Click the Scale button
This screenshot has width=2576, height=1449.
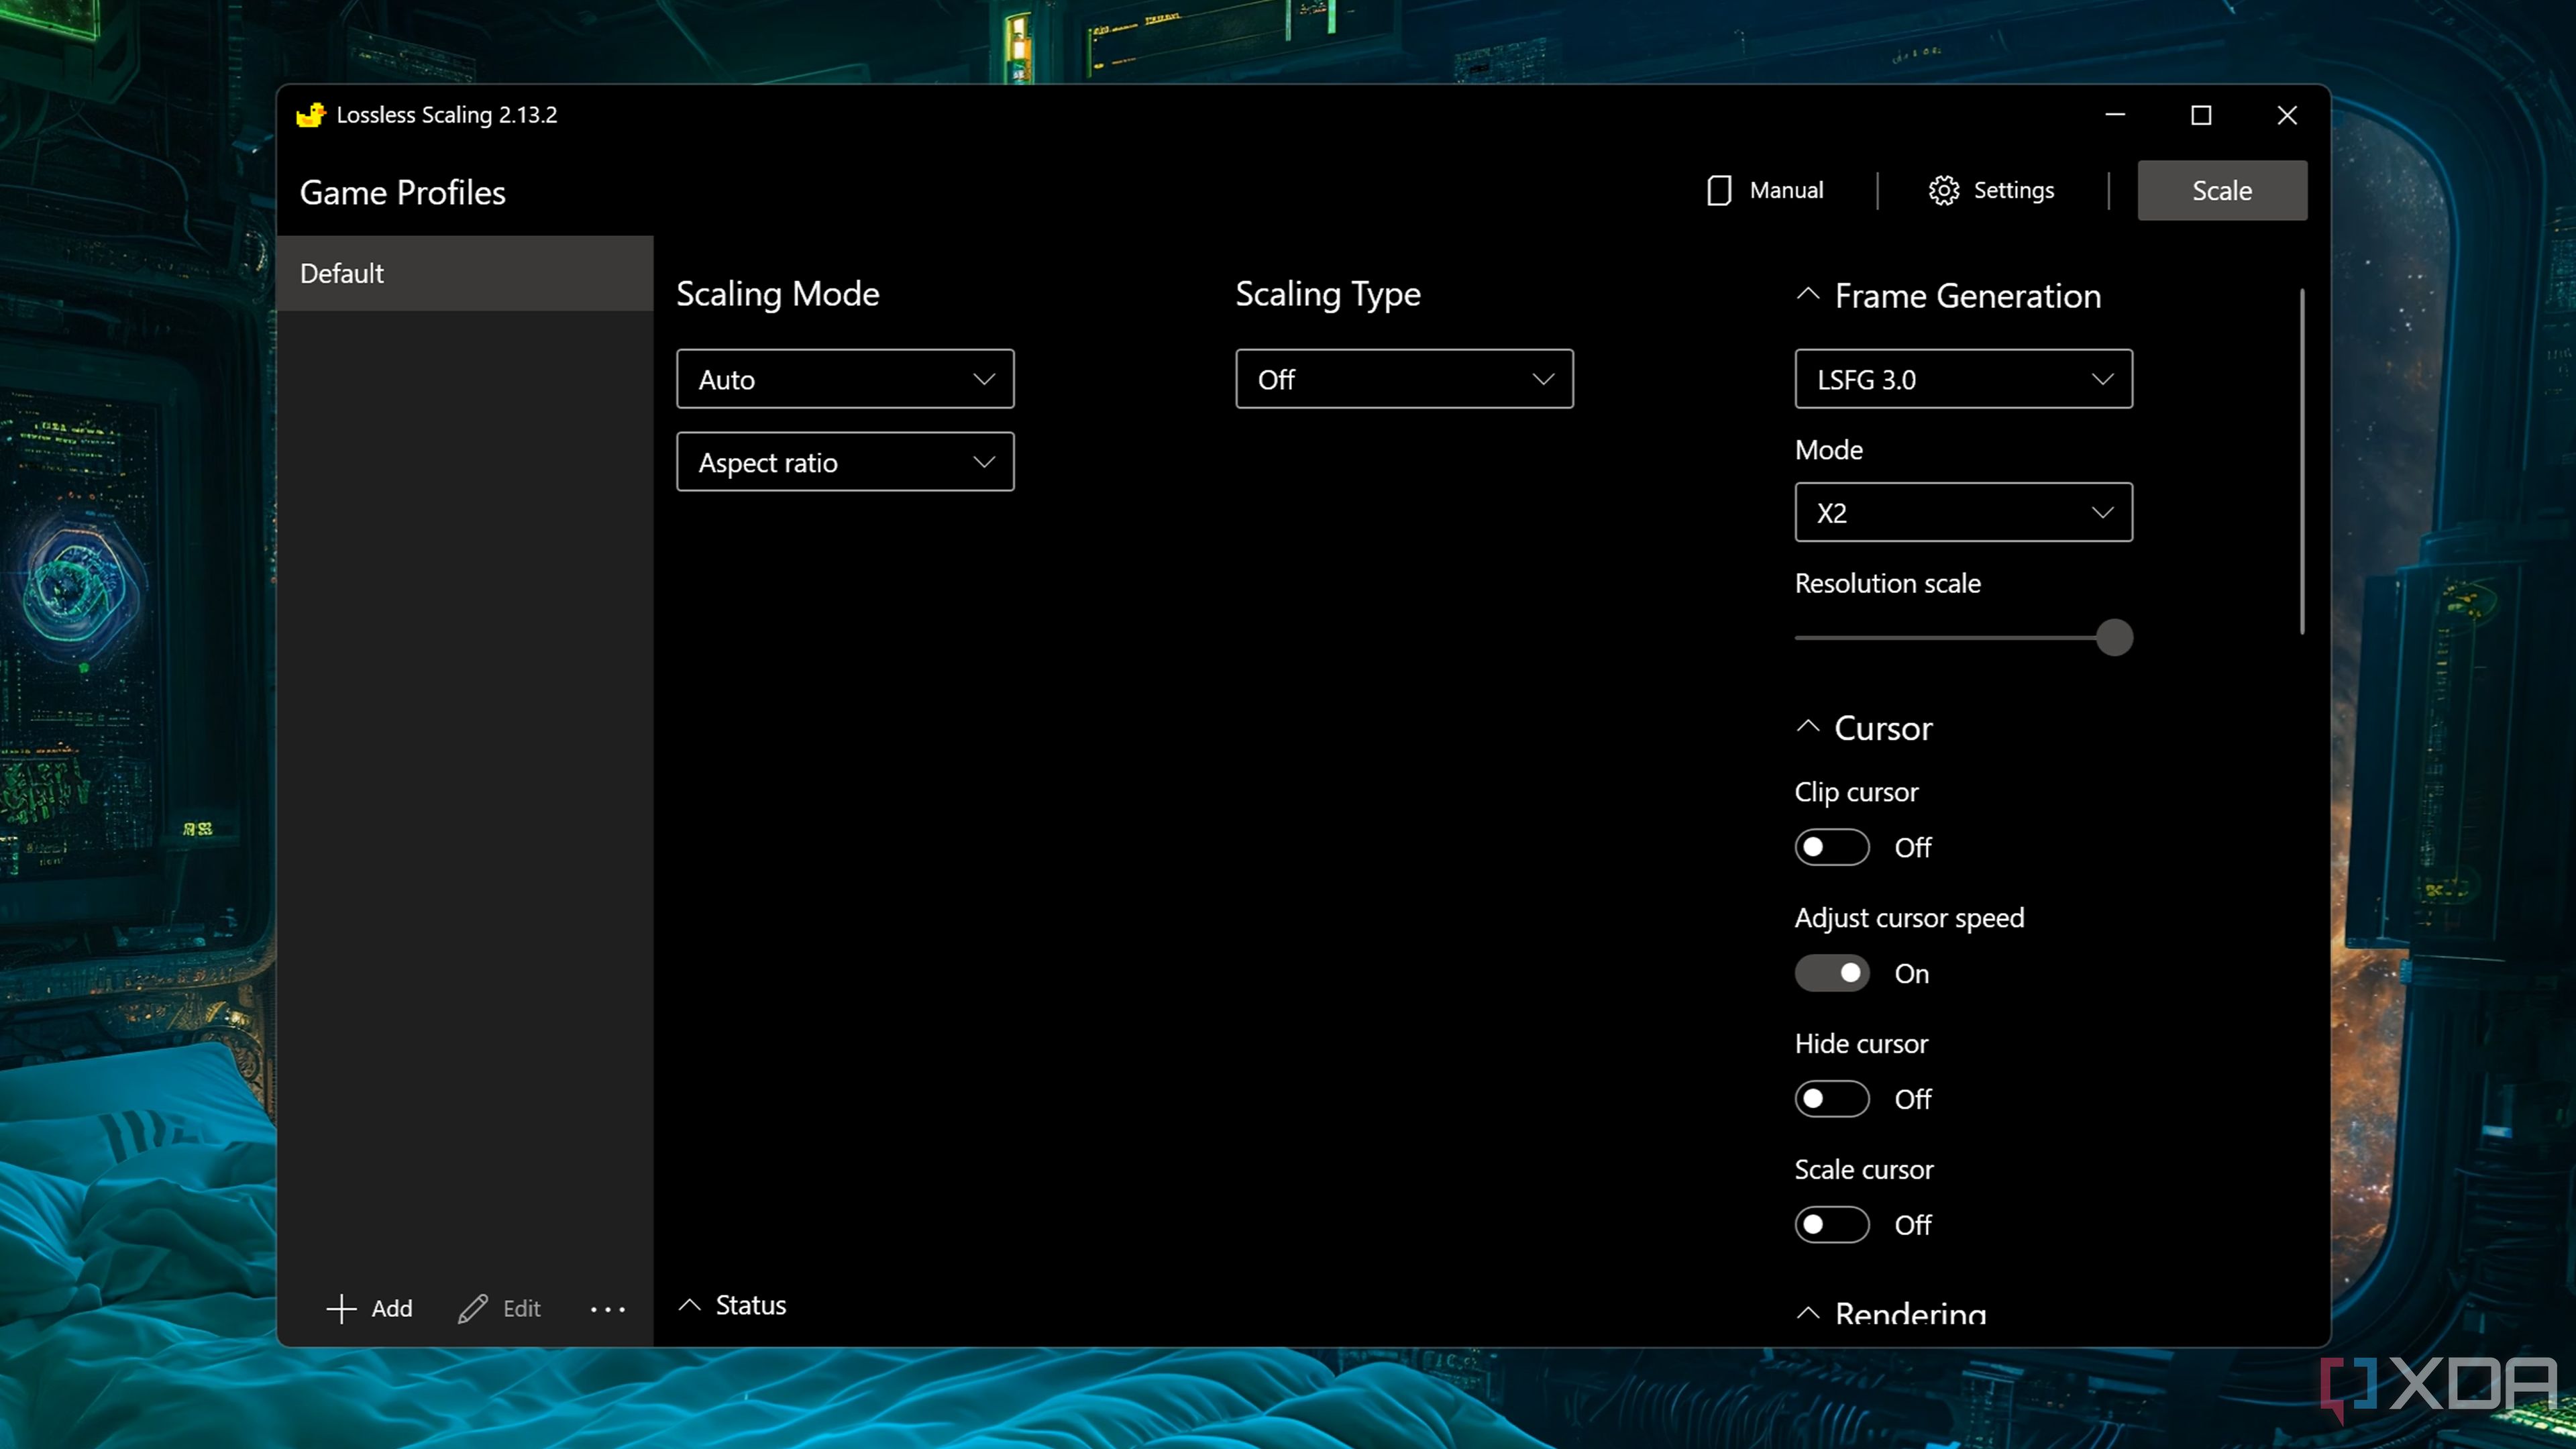click(2222, 190)
